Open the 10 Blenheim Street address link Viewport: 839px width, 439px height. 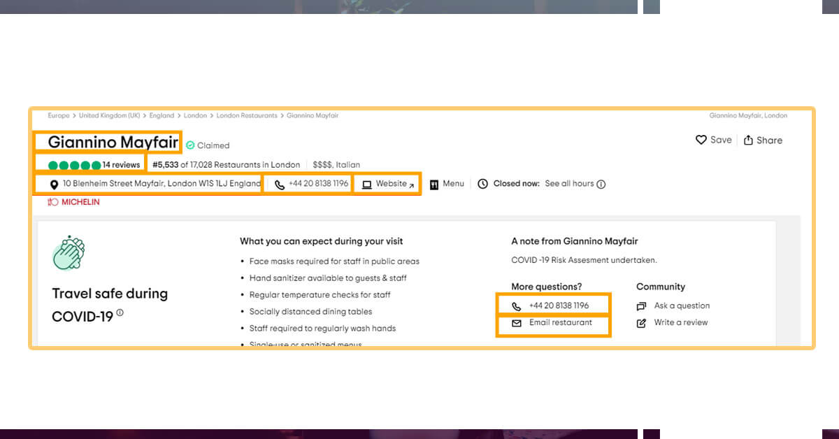coord(162,184)
